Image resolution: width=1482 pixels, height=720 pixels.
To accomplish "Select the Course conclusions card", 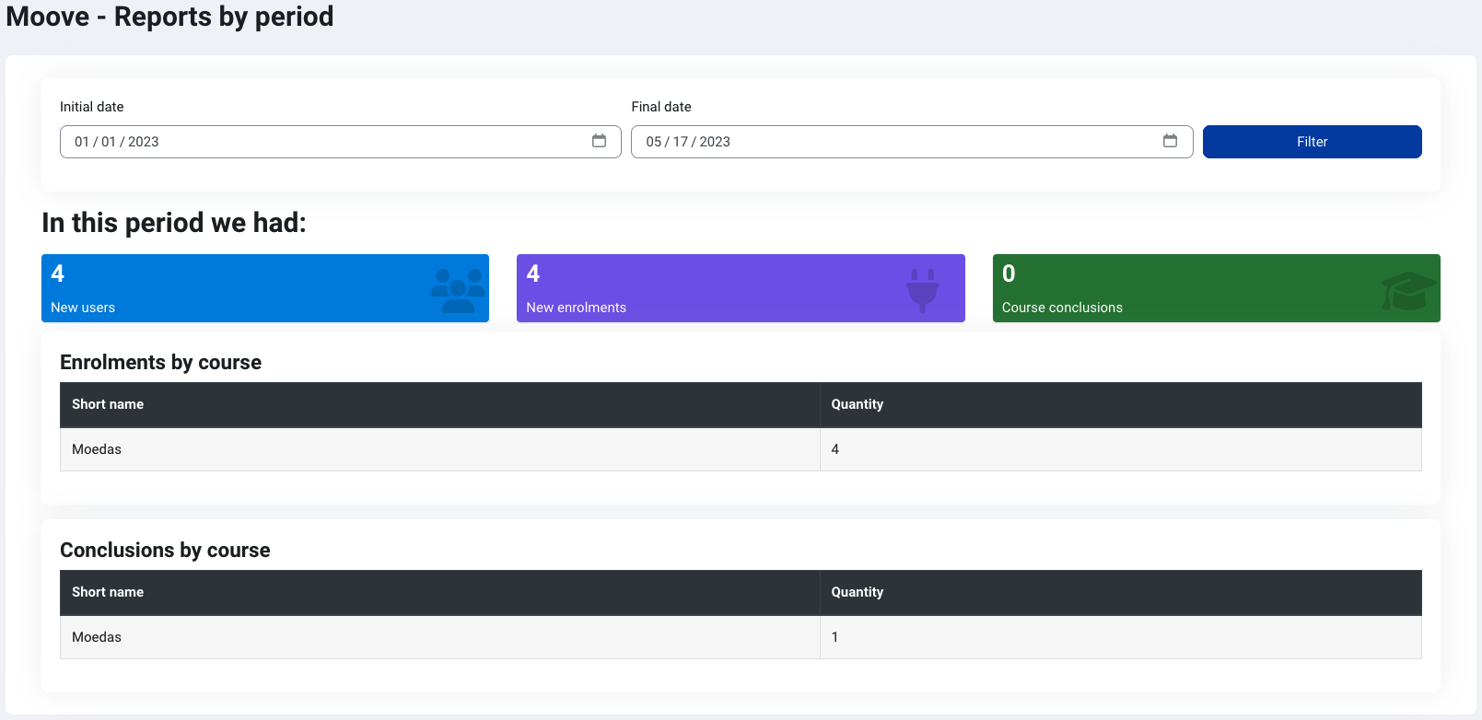I will click(1216, 288).
